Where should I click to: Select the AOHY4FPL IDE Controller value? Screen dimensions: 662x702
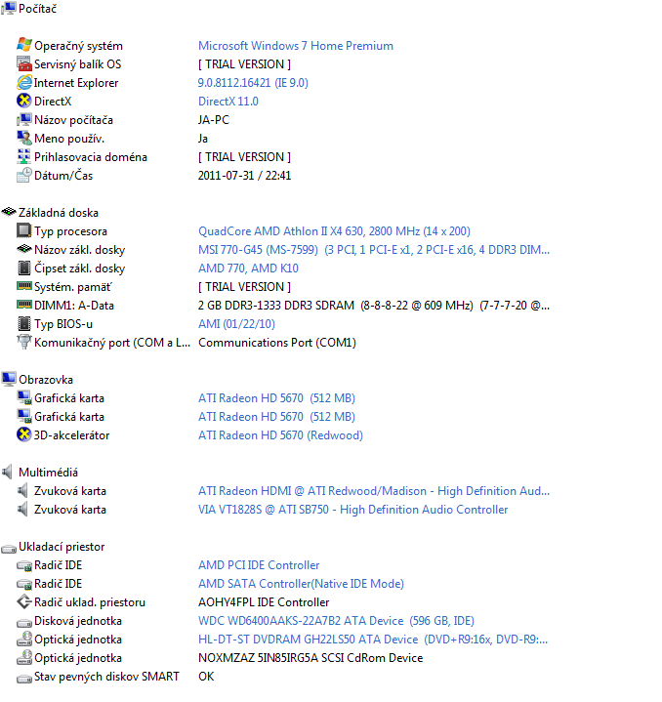264,602
